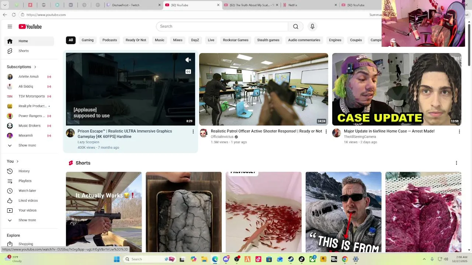
Task: Open Windows Start menu
Action: (x=117, y=259)
